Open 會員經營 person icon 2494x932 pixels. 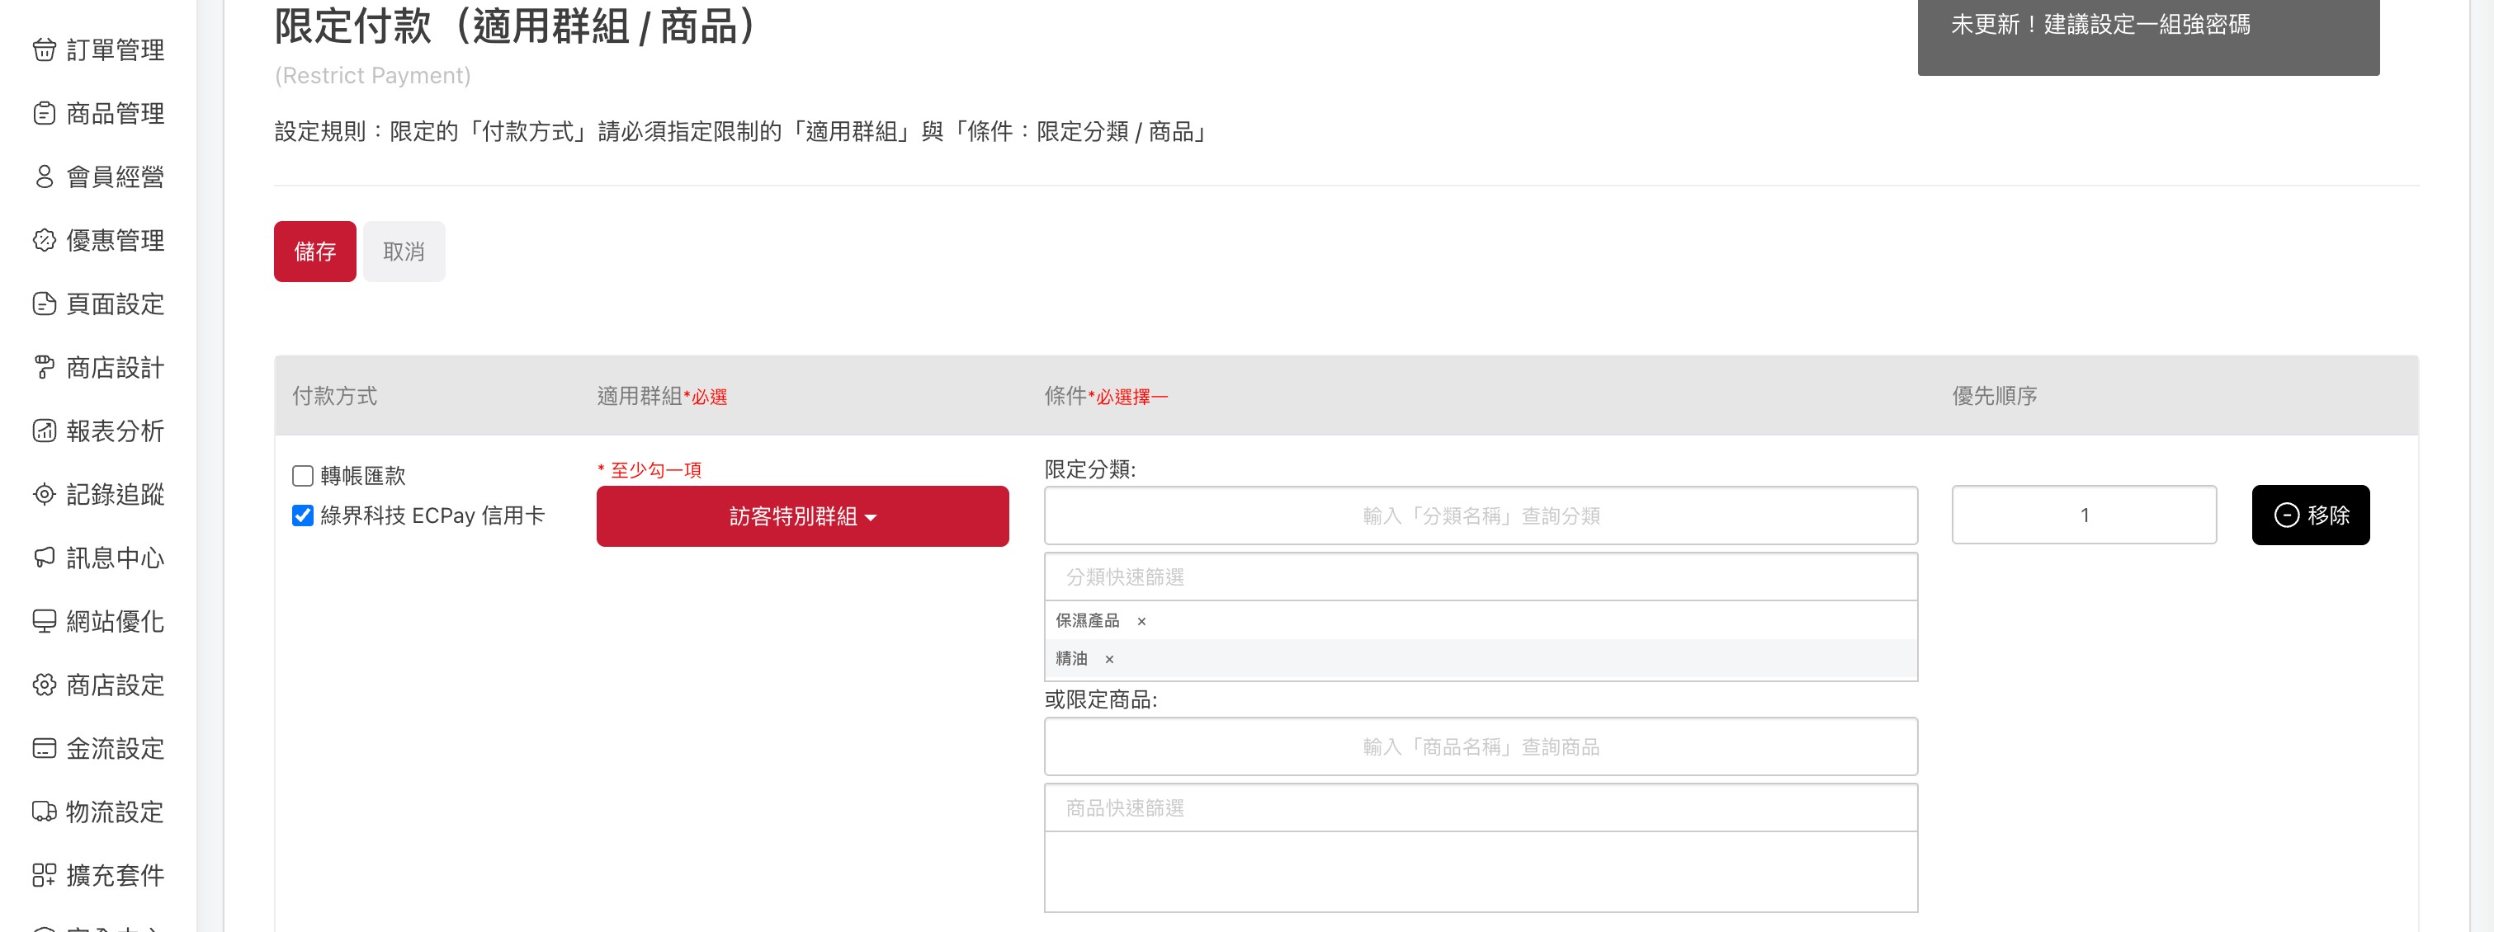[x=44, y=177]
